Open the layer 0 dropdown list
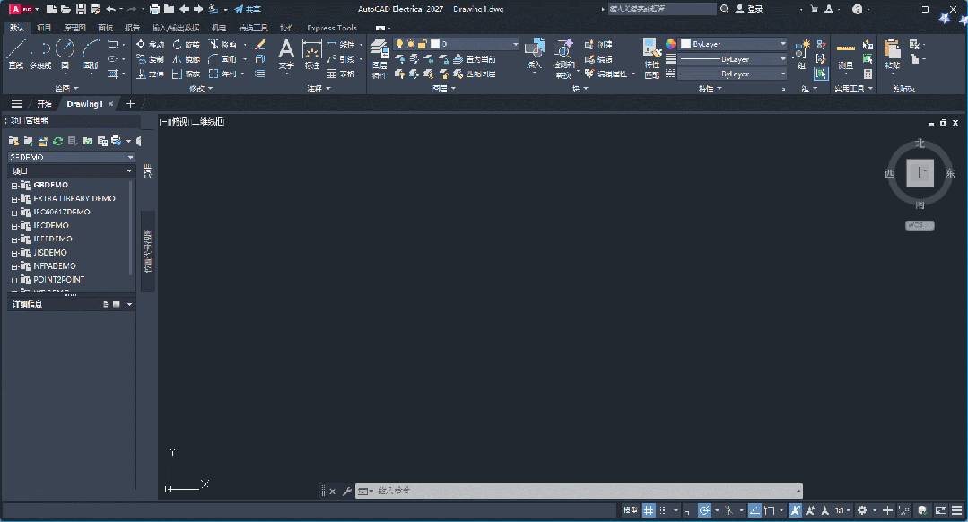This screenshot has width=968, height=522. pyautogui.click(x=457, y=44)
